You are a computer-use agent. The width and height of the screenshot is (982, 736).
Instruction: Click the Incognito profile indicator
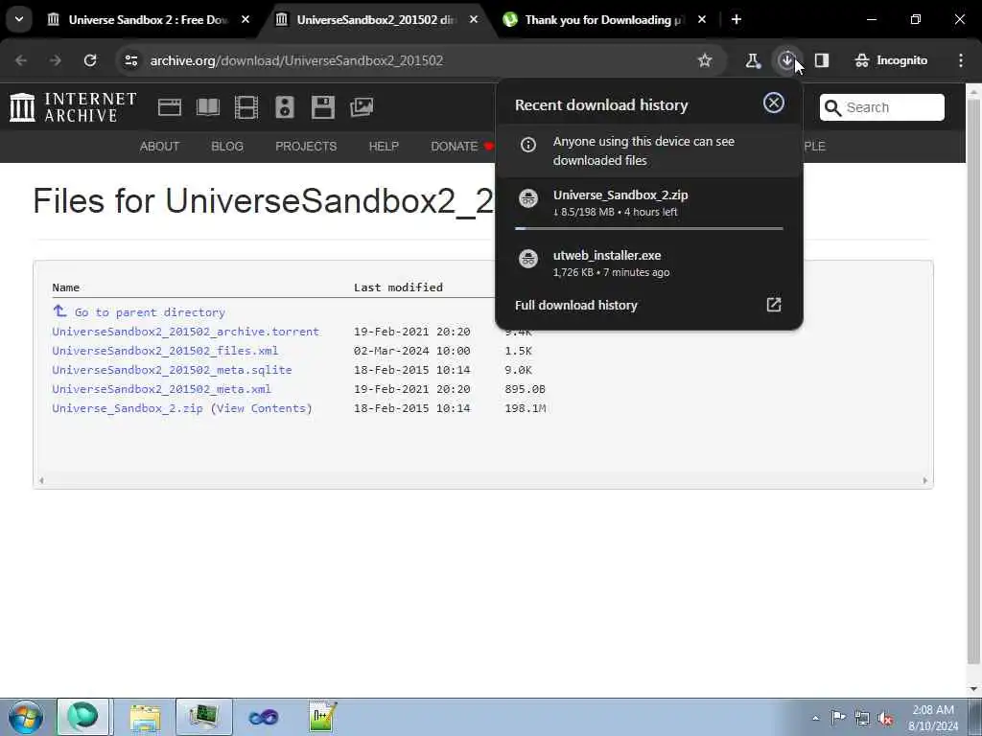[891, 60]
